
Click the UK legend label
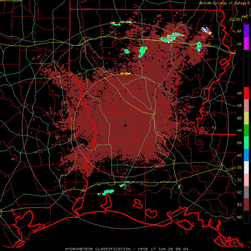coord(239,44)
